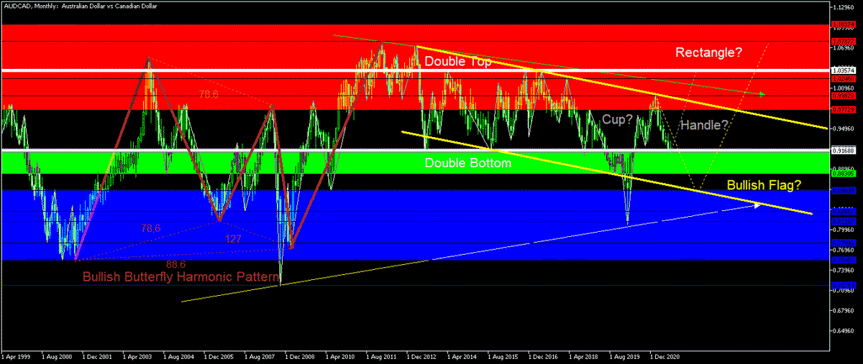Click the 1 Dec 2020 date label
This screenshot has width=863, height=364.
665,355
